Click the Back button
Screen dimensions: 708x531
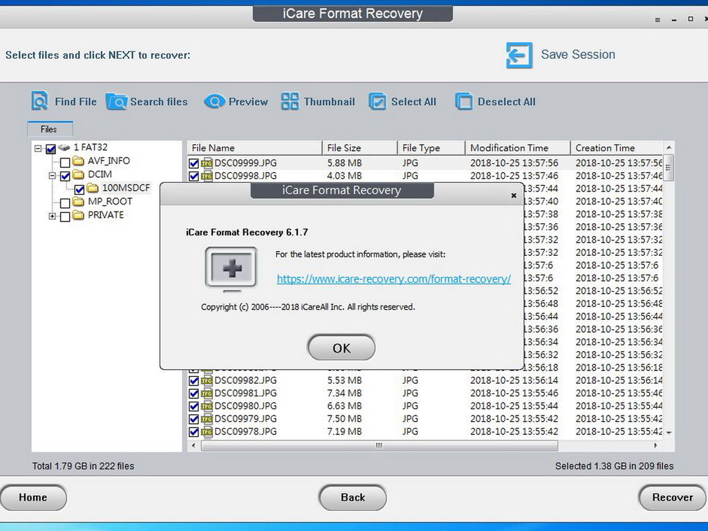pos(353,498)
